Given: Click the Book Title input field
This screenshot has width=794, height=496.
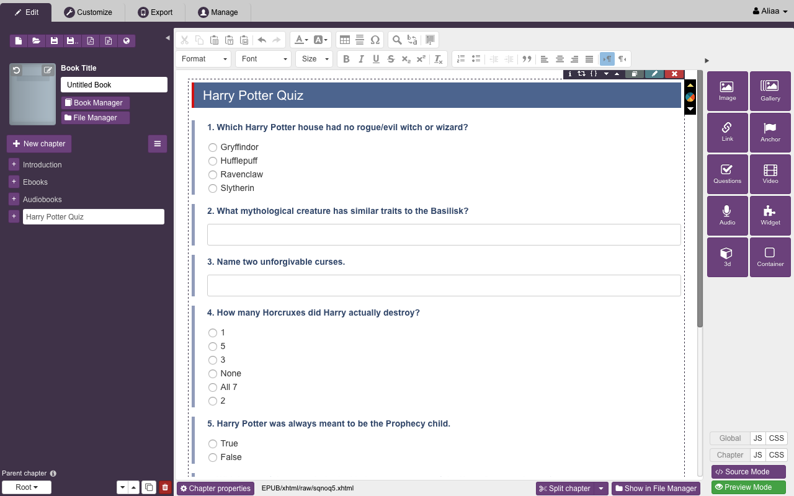Looking at the screenshot, I should point(114,85).
